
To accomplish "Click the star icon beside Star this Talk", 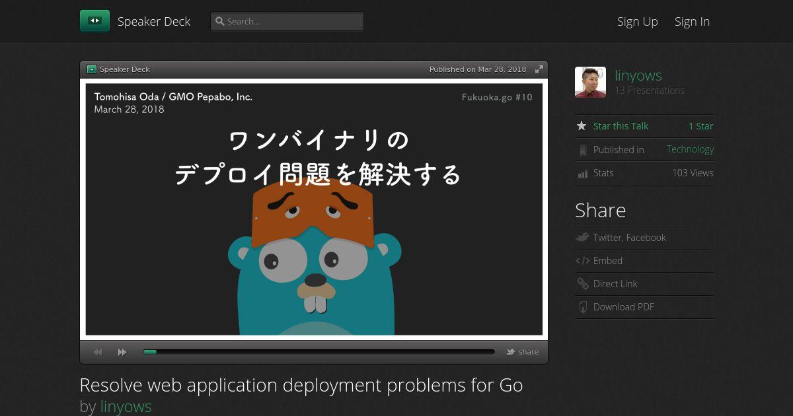I will [x=582, y=125].
